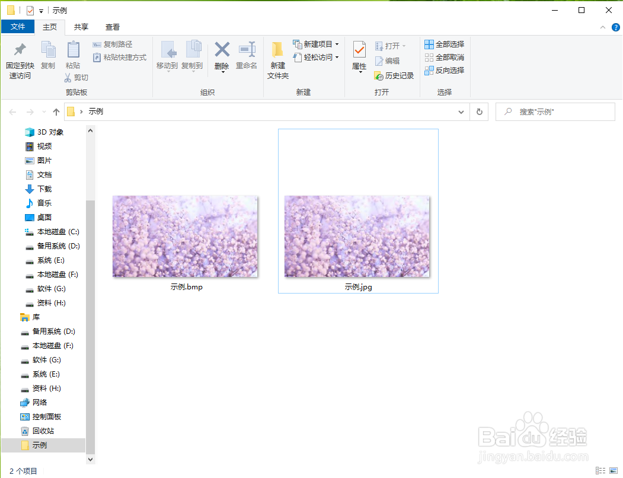Open New item dropdown
Image resolution: width=623 pixels, height=478 pixels.
(316, 44)
